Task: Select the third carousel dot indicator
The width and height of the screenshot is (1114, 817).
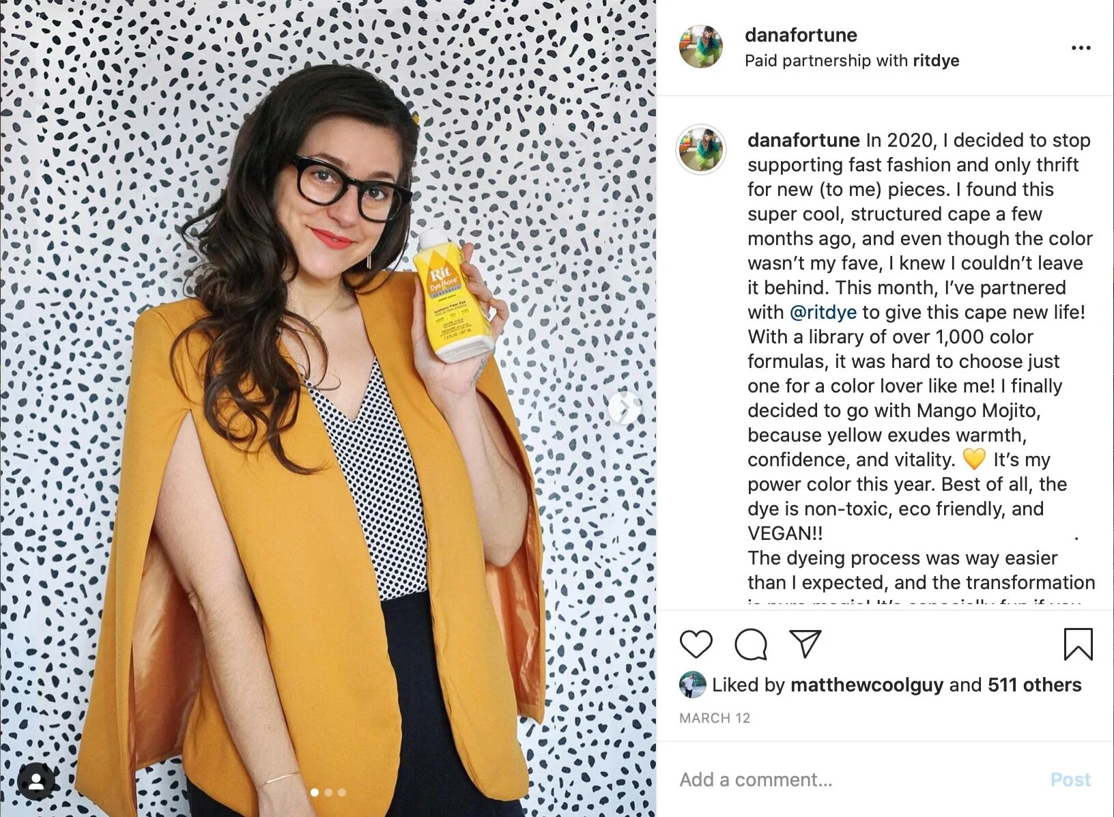Action: coord(342,792)
